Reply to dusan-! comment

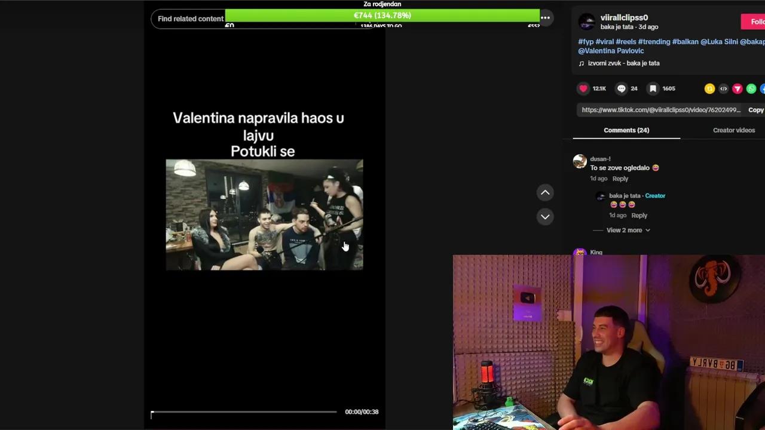point(620,178)
